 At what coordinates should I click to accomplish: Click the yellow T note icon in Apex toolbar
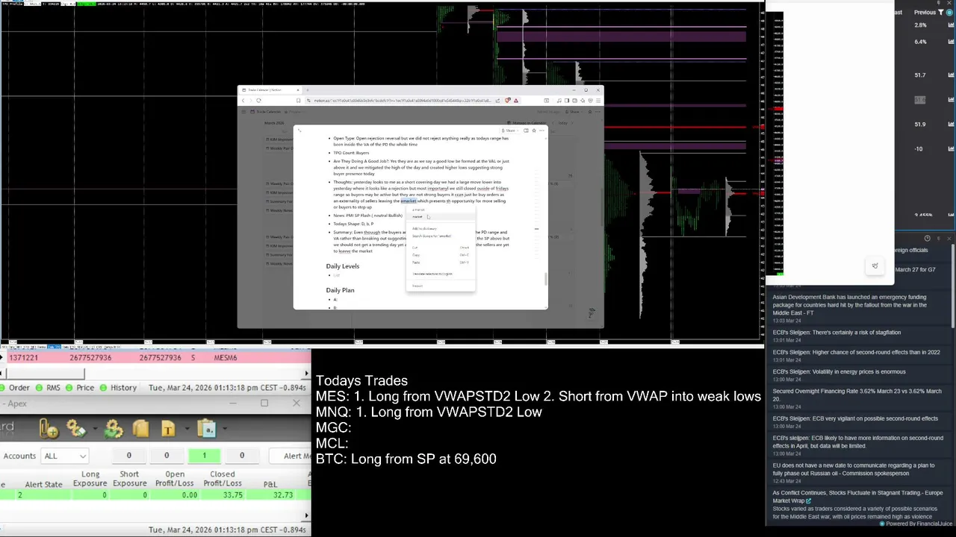168,428
